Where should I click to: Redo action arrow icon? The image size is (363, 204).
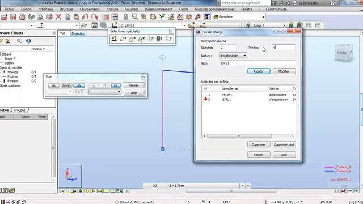click(x=94, y=17)
